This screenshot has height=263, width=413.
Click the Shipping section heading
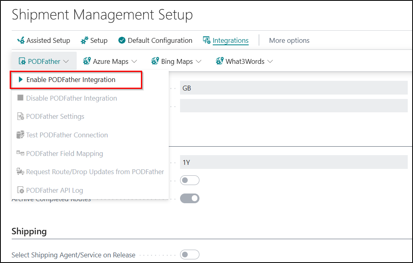click(29, 231)
